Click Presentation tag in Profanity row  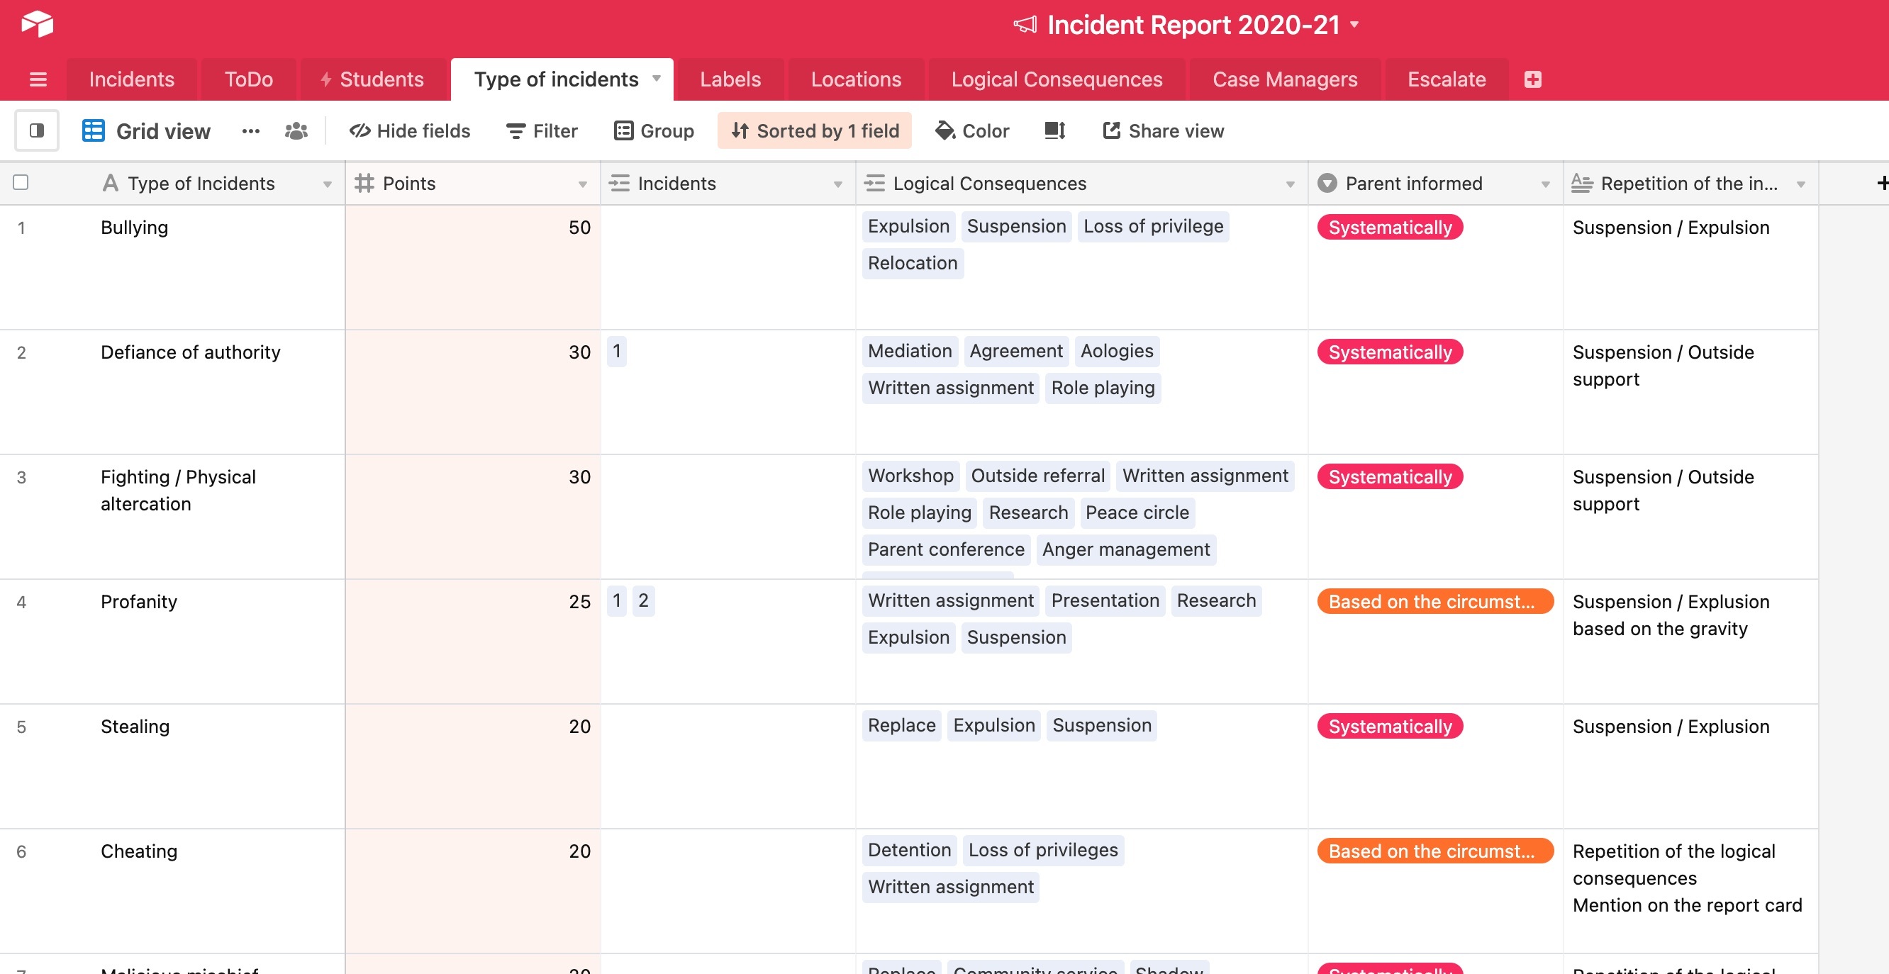1105,601
